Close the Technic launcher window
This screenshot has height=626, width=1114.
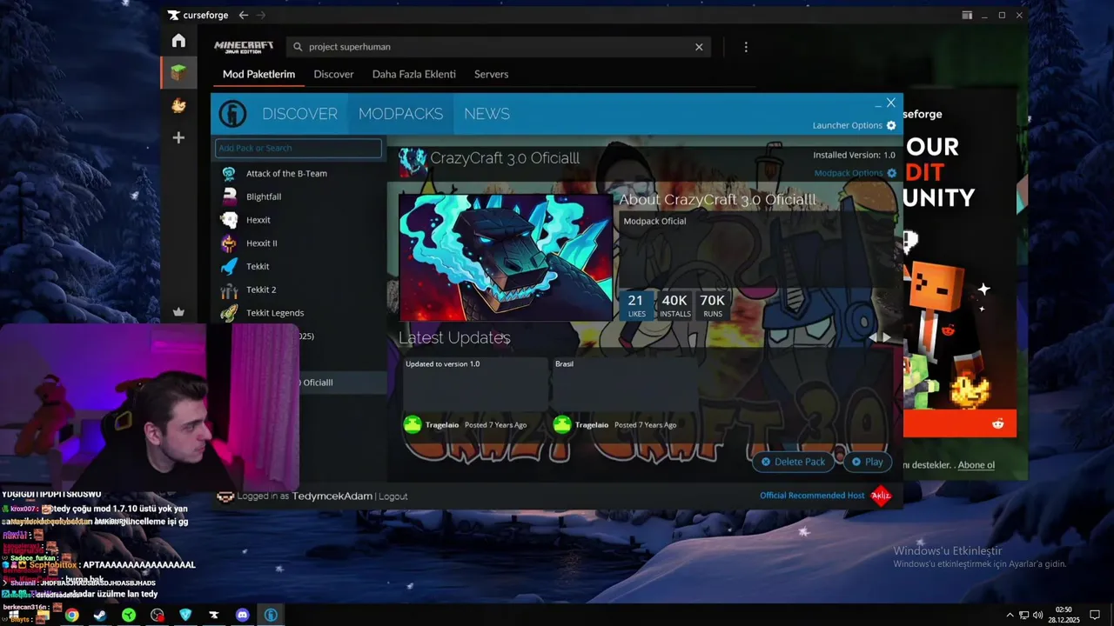coord(890,103)
